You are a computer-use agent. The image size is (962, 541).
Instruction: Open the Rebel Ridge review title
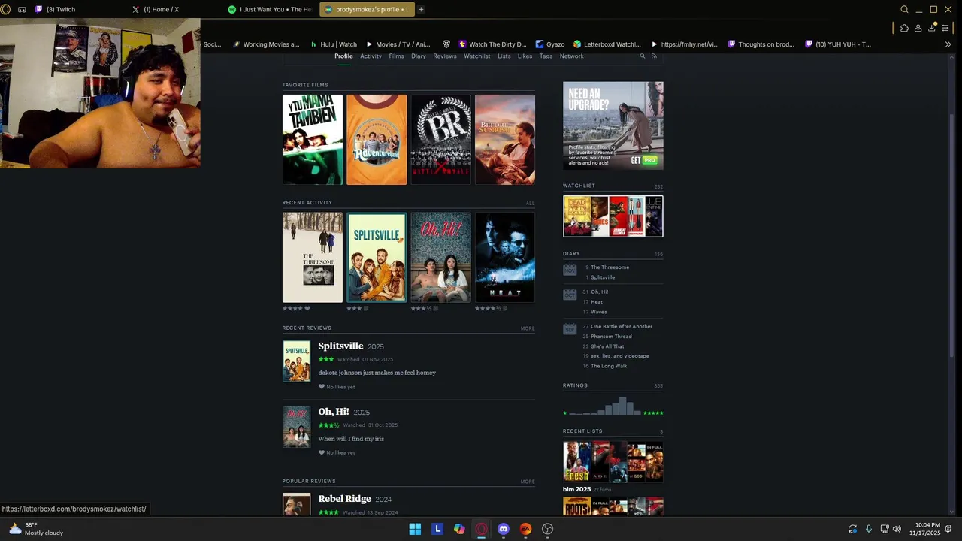tap(344, 499)
